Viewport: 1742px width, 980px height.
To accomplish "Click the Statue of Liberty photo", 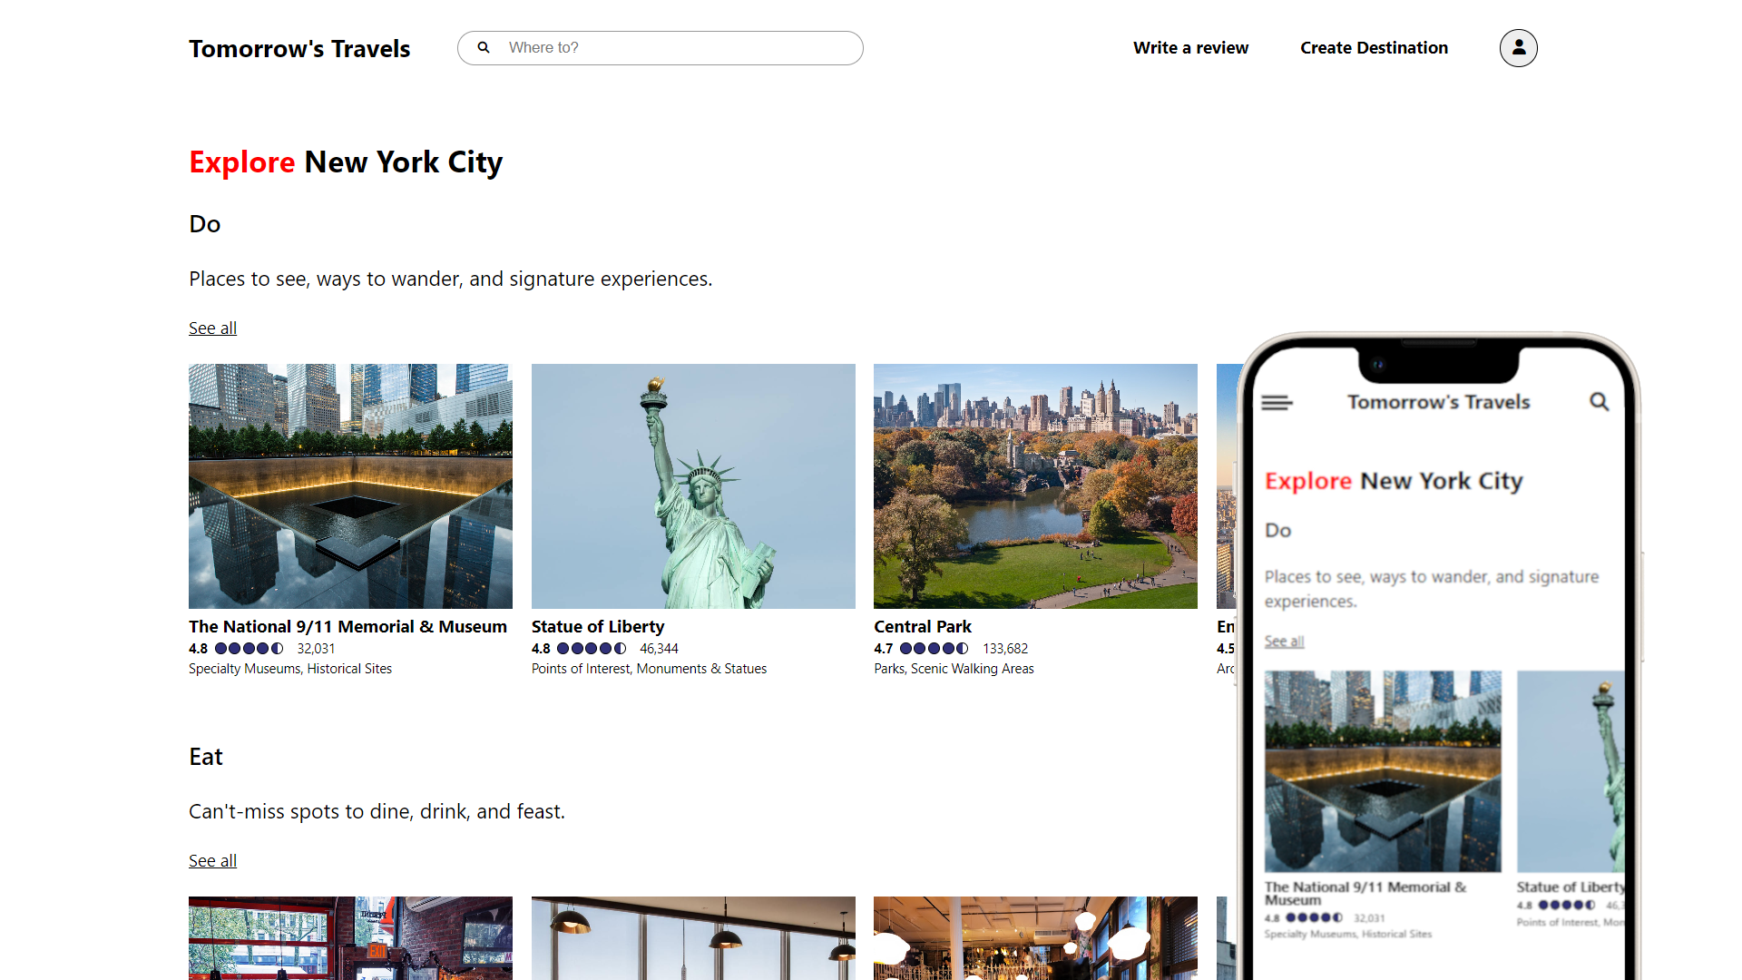I will click(692, 486).
